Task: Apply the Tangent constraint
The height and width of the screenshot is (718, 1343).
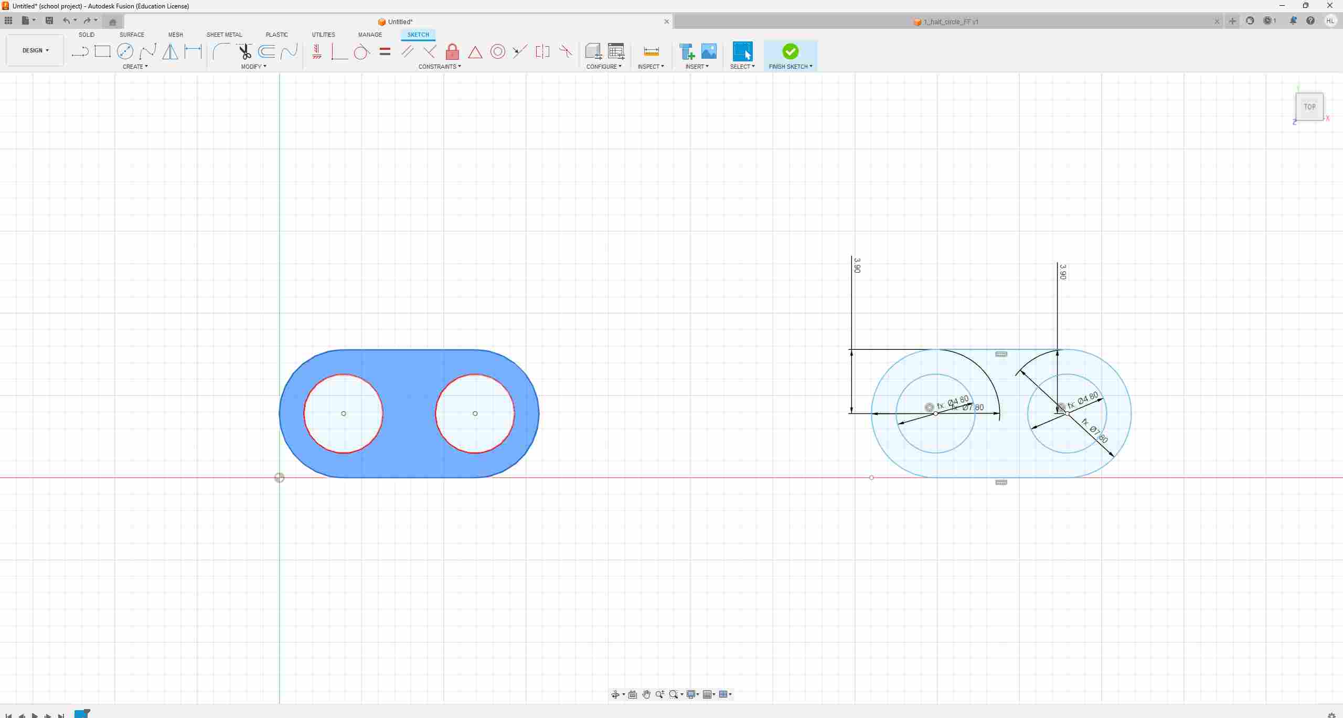Action: (362, 51)
